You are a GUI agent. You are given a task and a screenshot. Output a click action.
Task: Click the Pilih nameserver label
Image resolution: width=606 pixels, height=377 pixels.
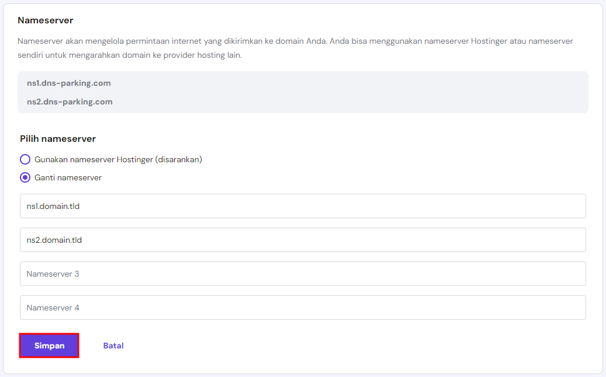pos(58,139)
